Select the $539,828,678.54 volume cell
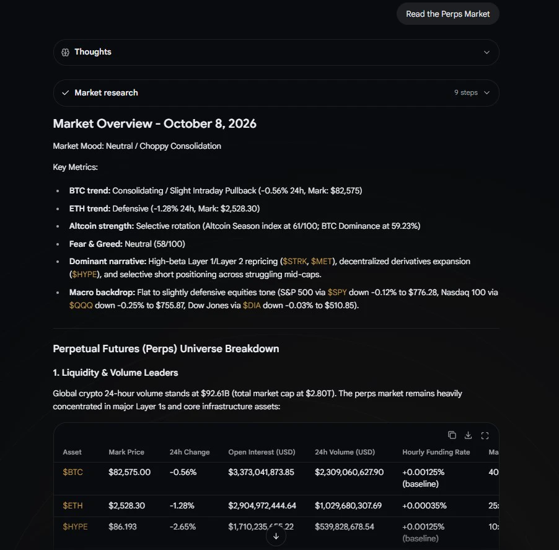This screenshot has height=550, width=559. point(345,527)
